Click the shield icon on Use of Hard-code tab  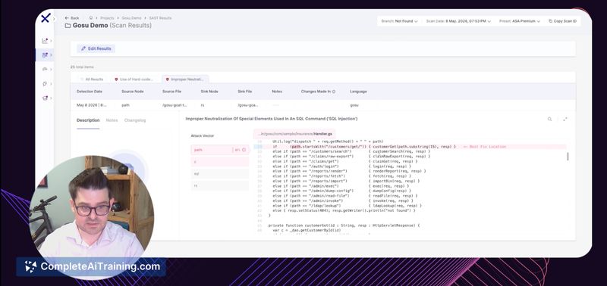(116, 79)
